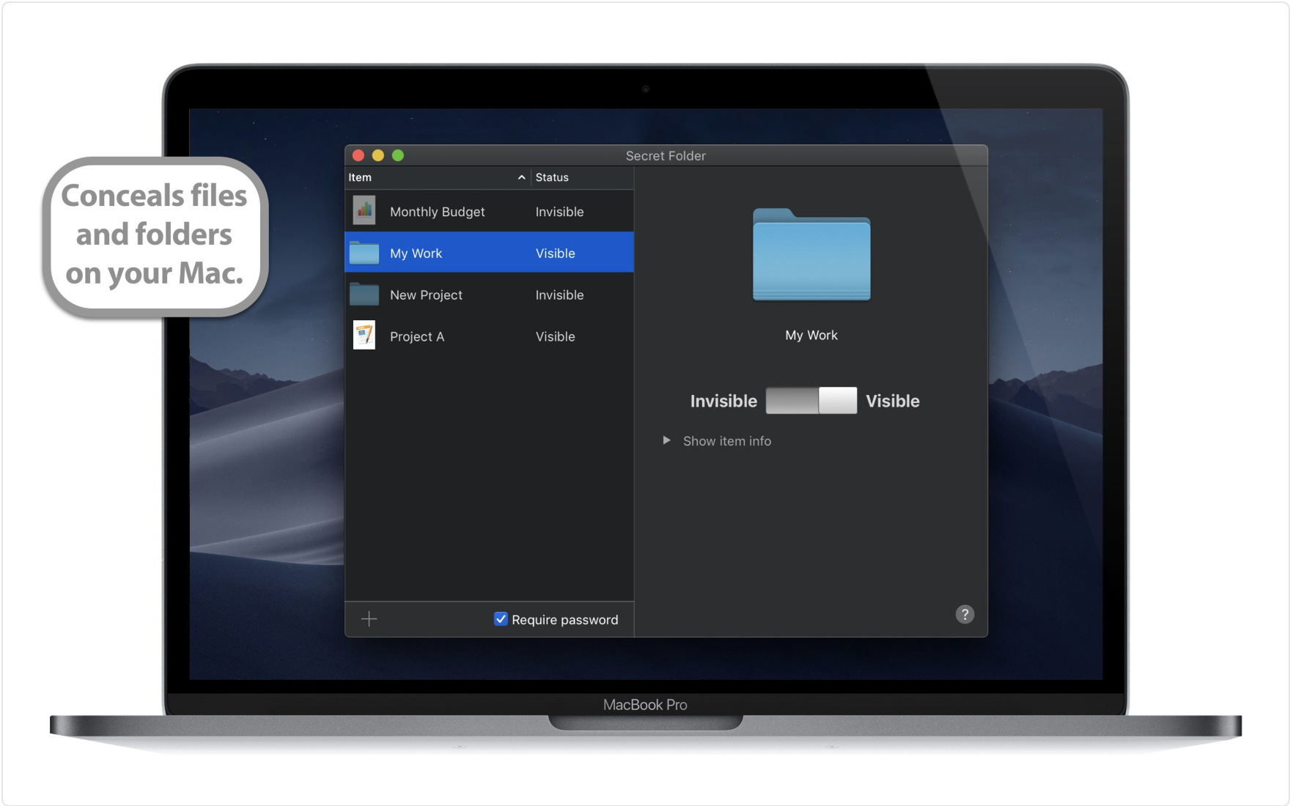The height and width of the screenshot is (806, 1293).
Task: Click the Monthly Budget spreadsheet icon
Action: click(x=364, y=211)
